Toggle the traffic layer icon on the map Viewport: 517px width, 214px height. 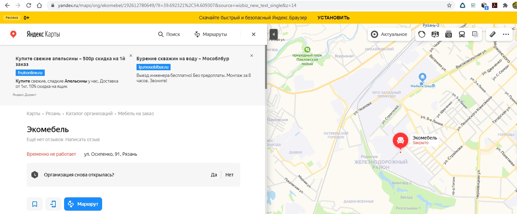coord(422,34)
